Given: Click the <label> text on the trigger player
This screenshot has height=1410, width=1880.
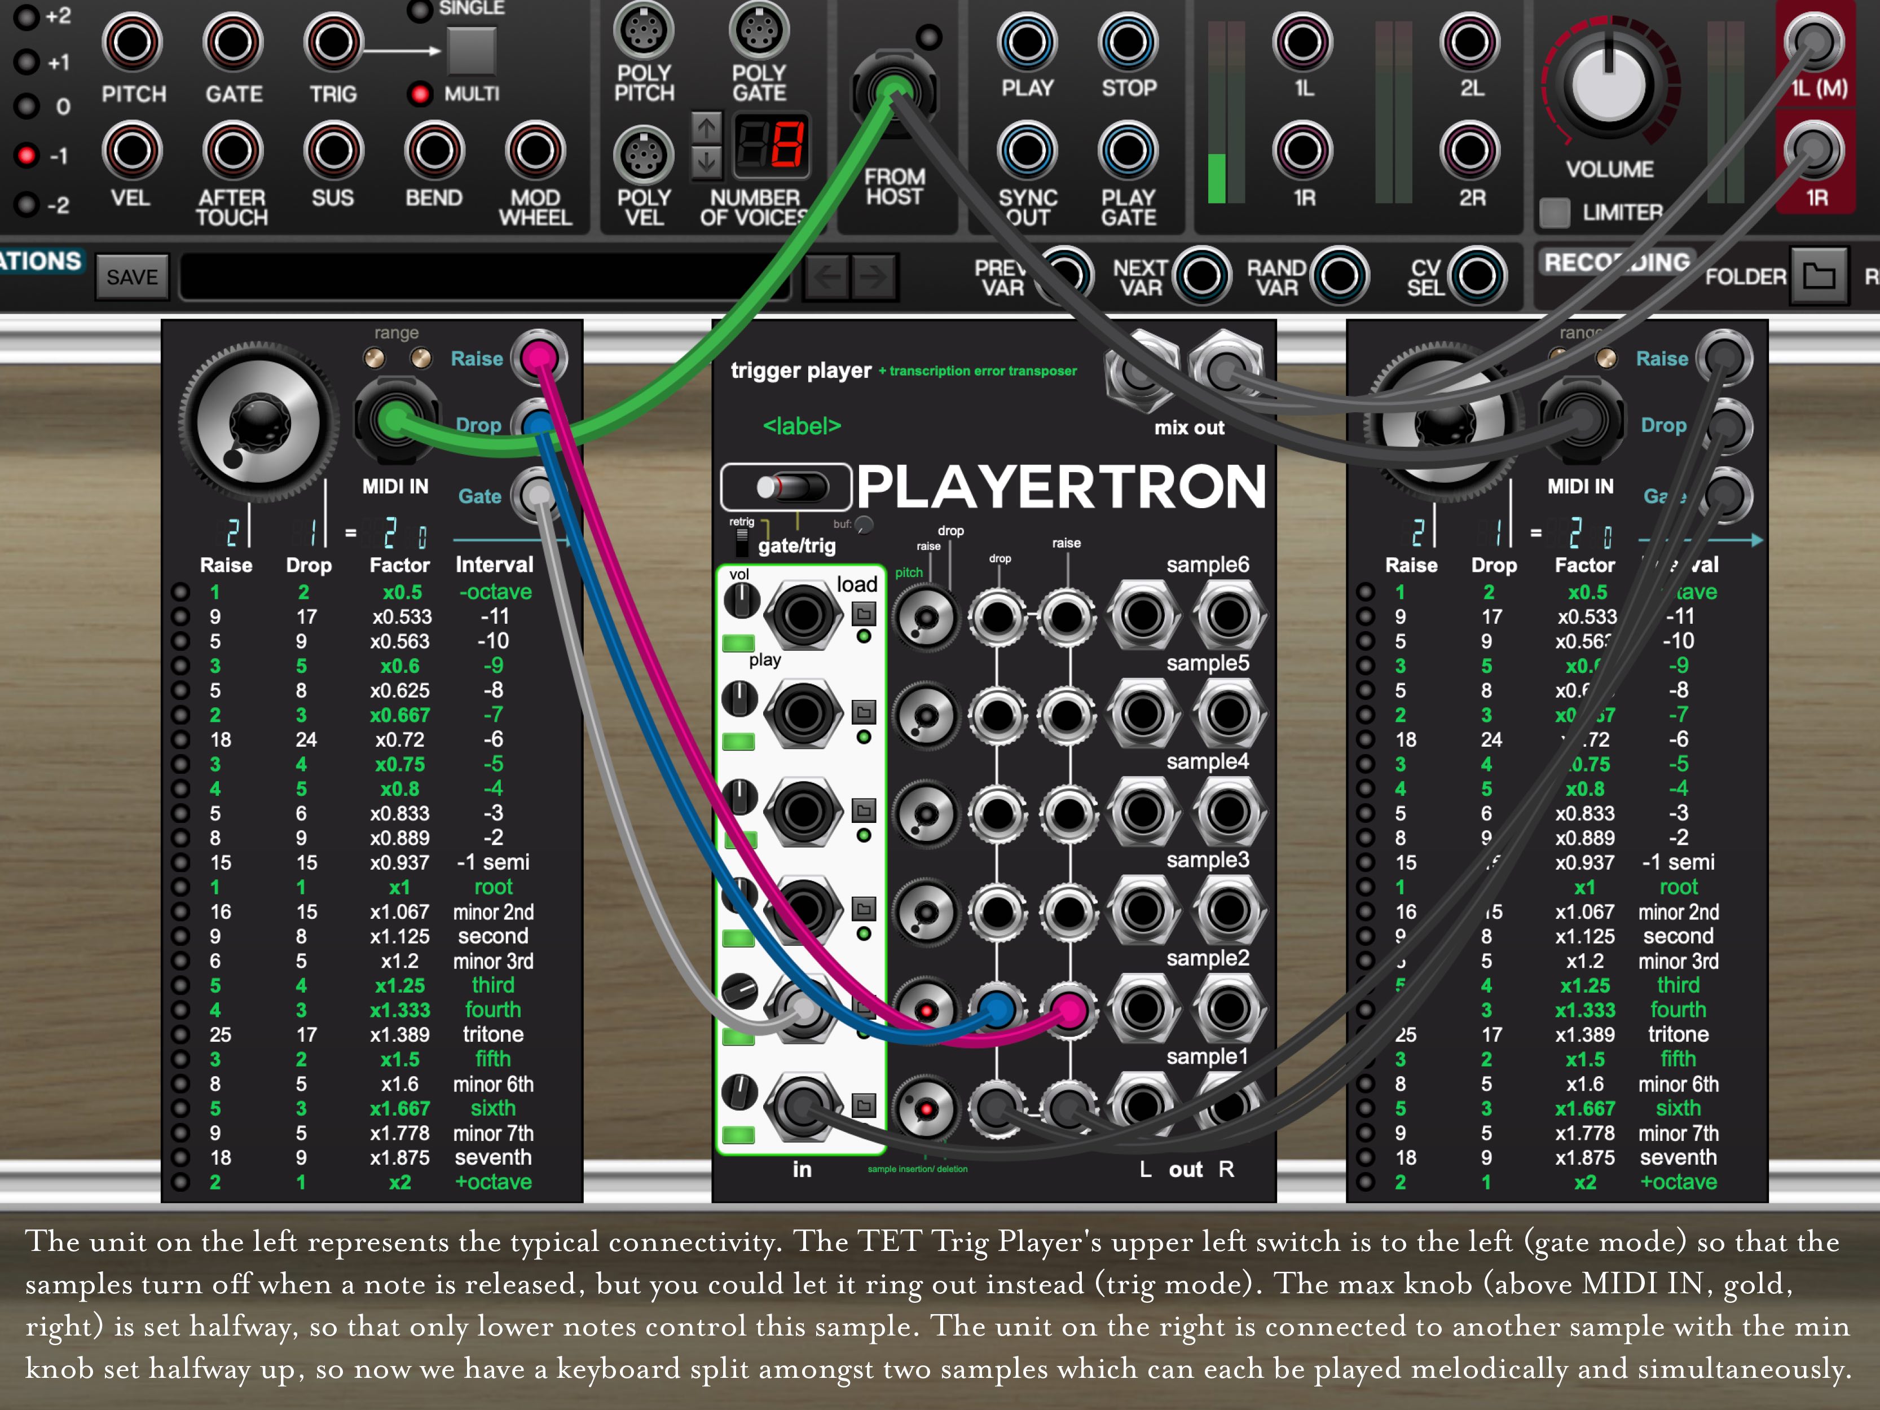Looking at the screenshot, I should point(802,428).
